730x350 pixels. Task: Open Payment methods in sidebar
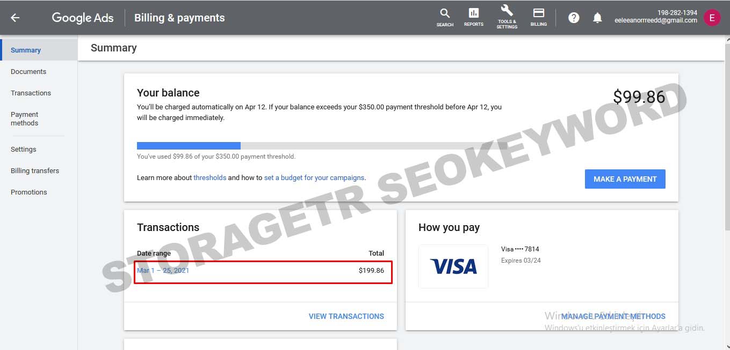(x=25, y=118)
